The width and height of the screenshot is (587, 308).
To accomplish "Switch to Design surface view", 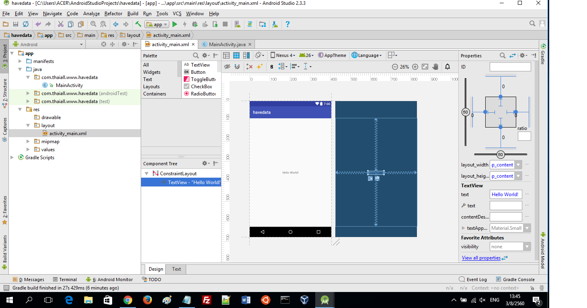I will pyautogui.click(x=226, y=55).
